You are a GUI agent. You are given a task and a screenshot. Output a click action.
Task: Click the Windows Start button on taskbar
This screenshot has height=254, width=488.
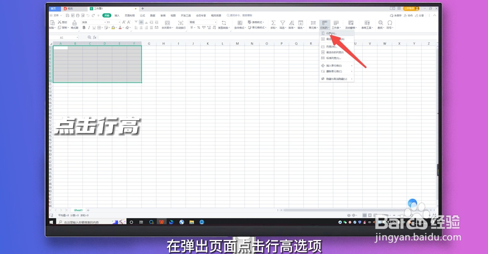pos(51,222)
